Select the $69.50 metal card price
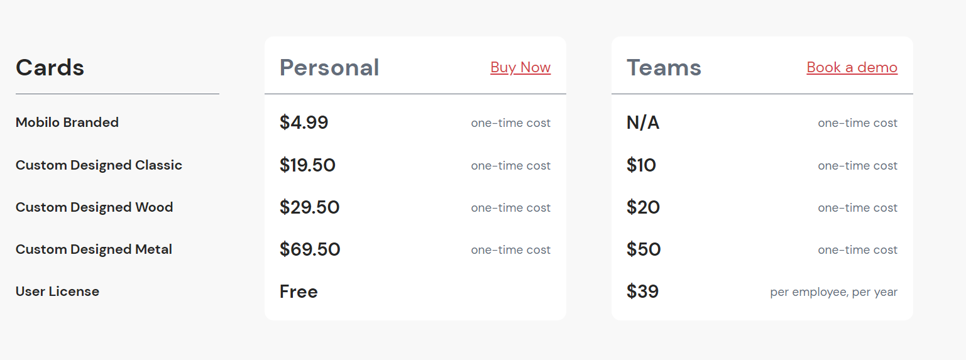966x360 pixels. (x=310, y=249)
